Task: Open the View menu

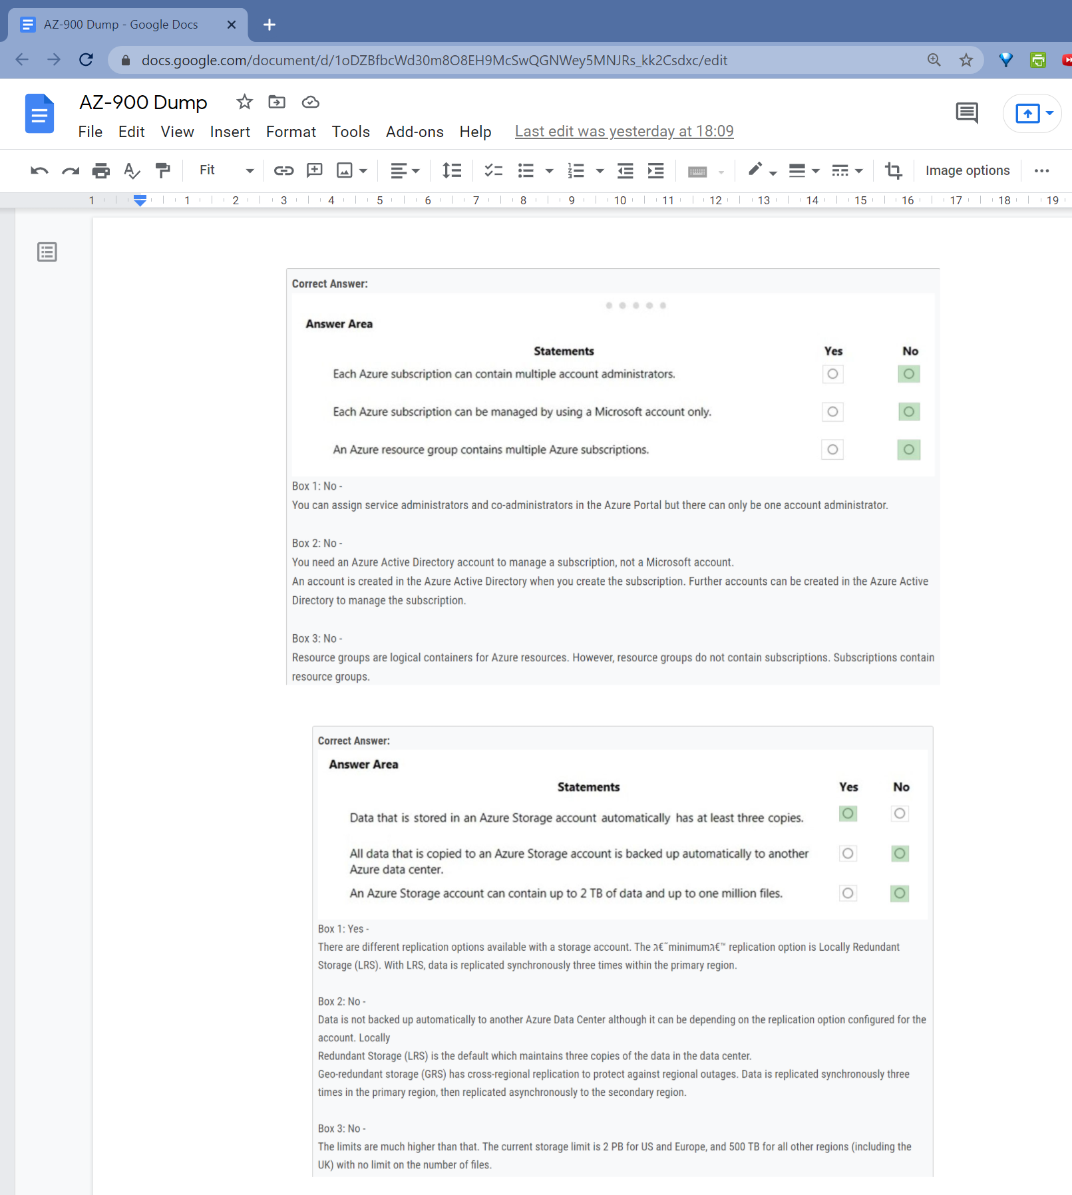Action: (177, 132)
